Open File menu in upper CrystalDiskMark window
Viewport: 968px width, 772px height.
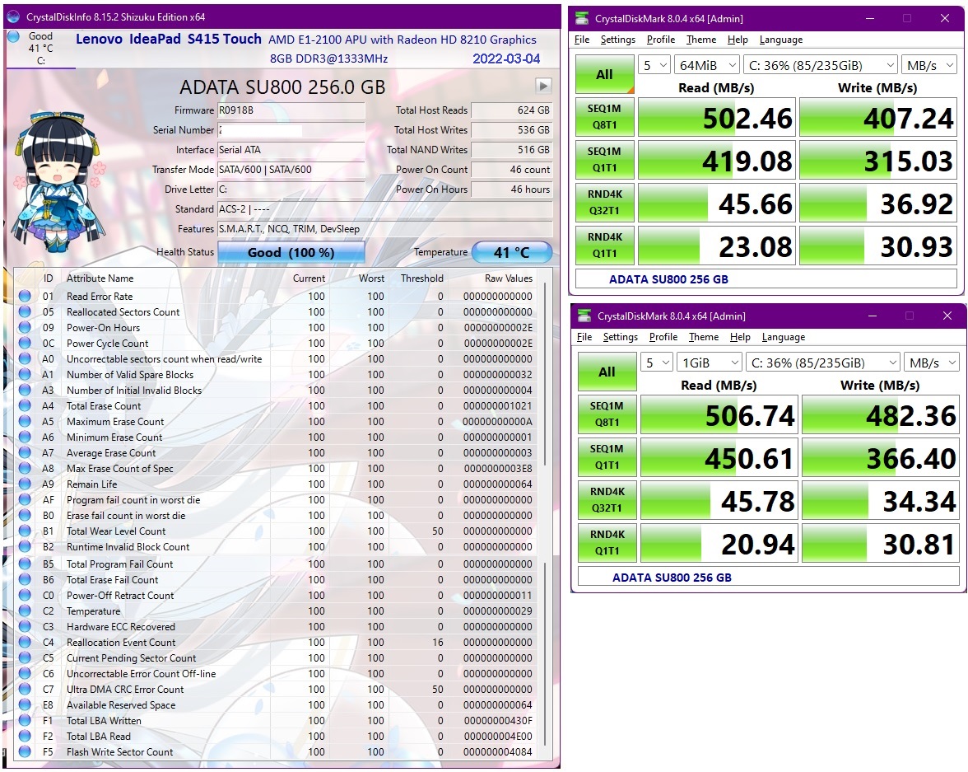point(581,40)
